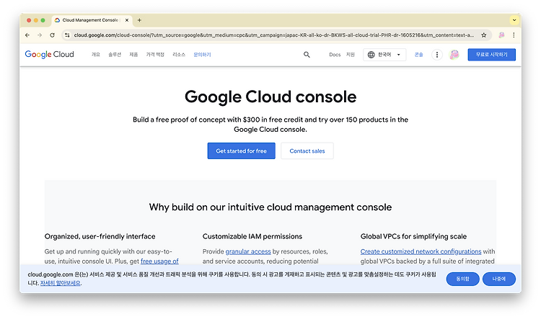Open the 한국어 language dropdown

[384, 55]
